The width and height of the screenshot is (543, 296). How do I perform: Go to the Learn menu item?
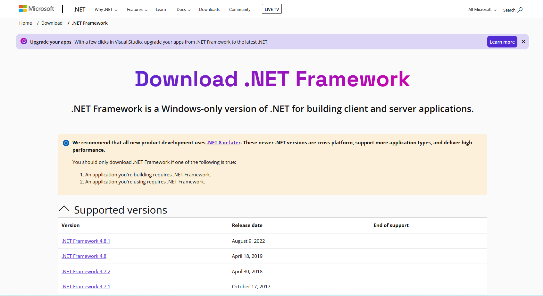[x=161, y=10]
